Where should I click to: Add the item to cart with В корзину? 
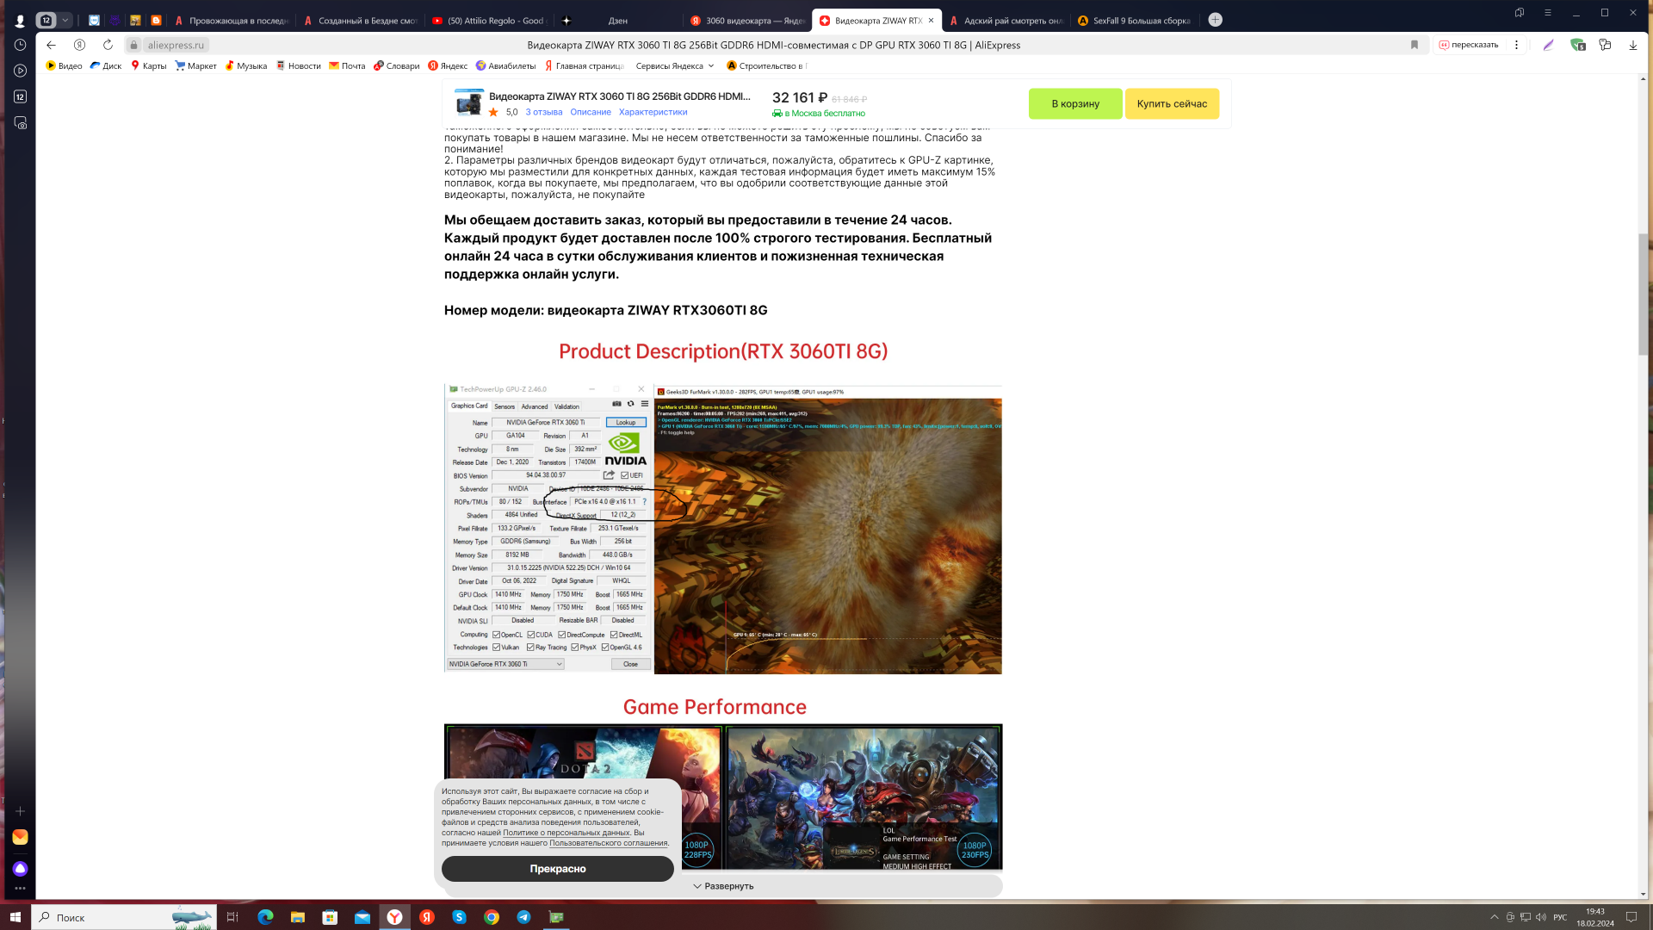(1074, 104)
